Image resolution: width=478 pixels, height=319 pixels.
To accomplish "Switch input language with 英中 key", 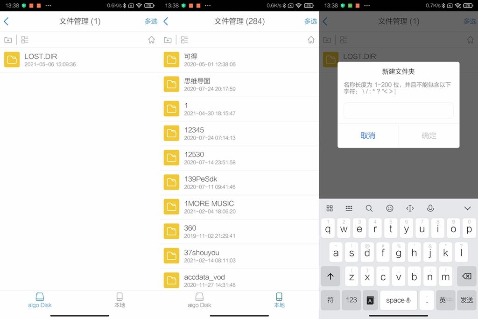I will point(445,300).
